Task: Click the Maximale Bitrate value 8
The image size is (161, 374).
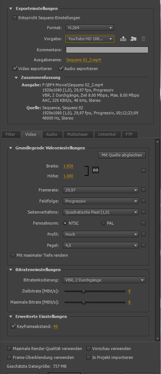Action: pyautogui.click(x=130, y=302)
